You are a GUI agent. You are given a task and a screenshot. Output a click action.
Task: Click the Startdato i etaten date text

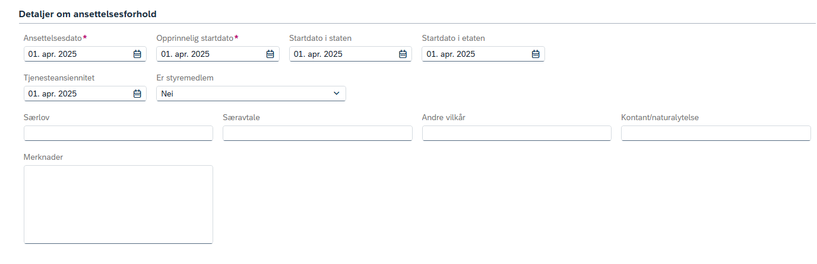tap(451, 54)
